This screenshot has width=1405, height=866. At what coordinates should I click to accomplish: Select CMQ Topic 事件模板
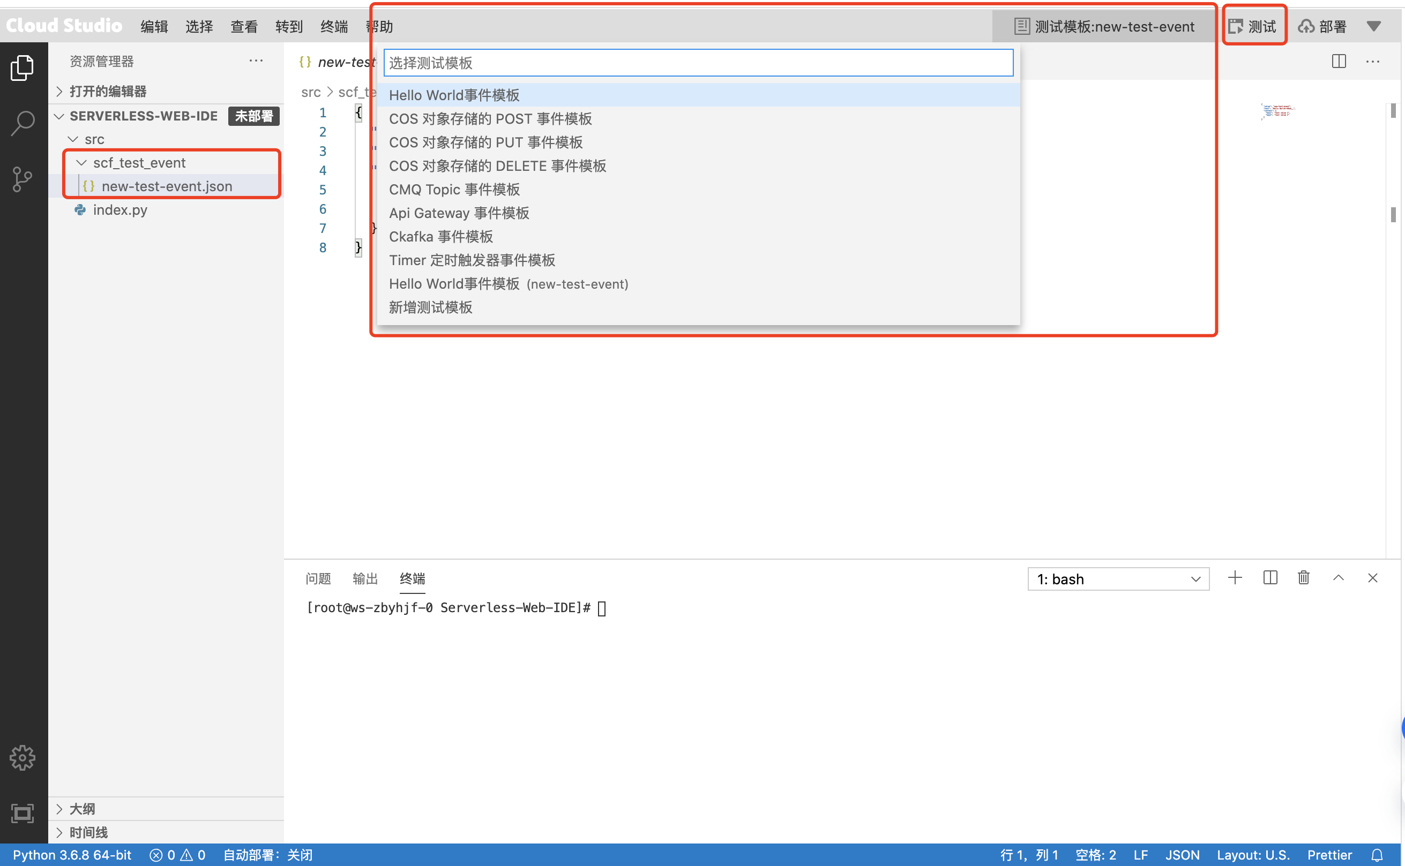point(698,190)
